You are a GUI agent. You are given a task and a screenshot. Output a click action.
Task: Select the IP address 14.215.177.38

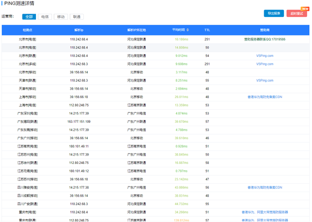pyautogui.click(x=79, y=188)
